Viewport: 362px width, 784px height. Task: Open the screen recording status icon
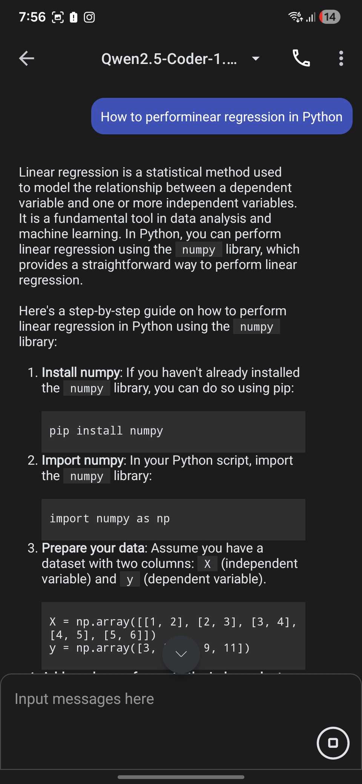click(89, 17)
